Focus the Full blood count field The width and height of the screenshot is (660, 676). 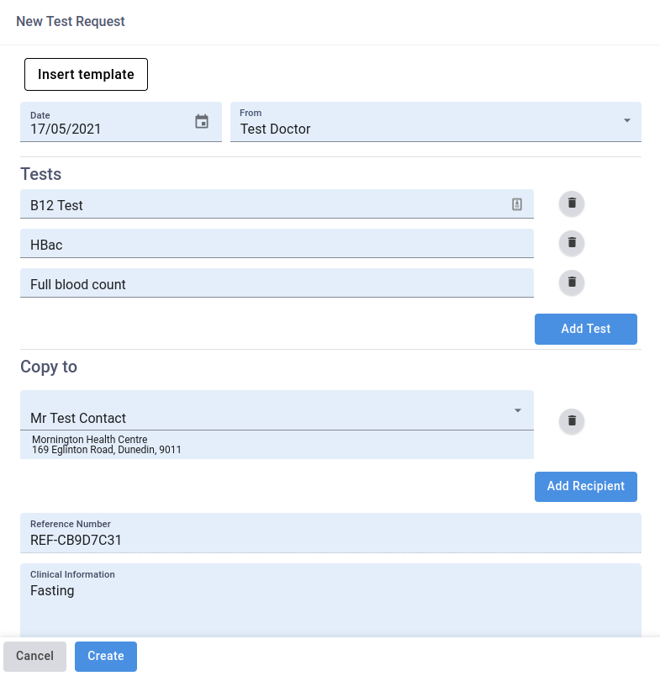tap(276, 284)
